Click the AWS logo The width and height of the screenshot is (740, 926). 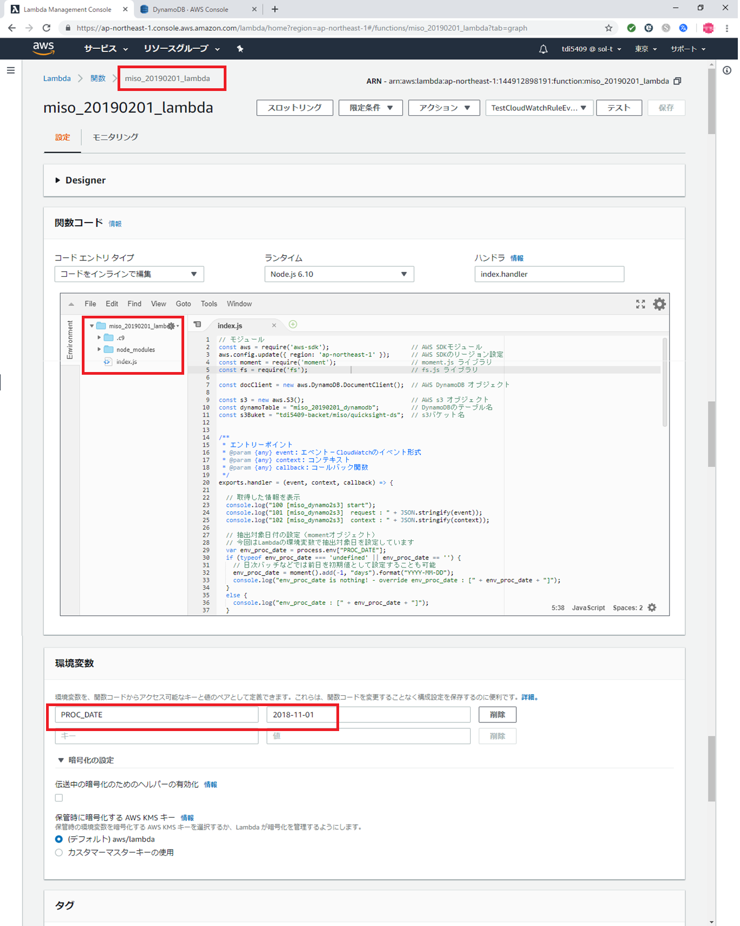pyautogui.click(x=43, y=49)
